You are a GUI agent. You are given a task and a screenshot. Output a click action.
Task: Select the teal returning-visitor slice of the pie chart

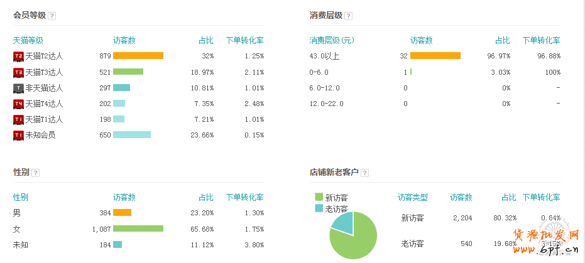click(343, 221)
